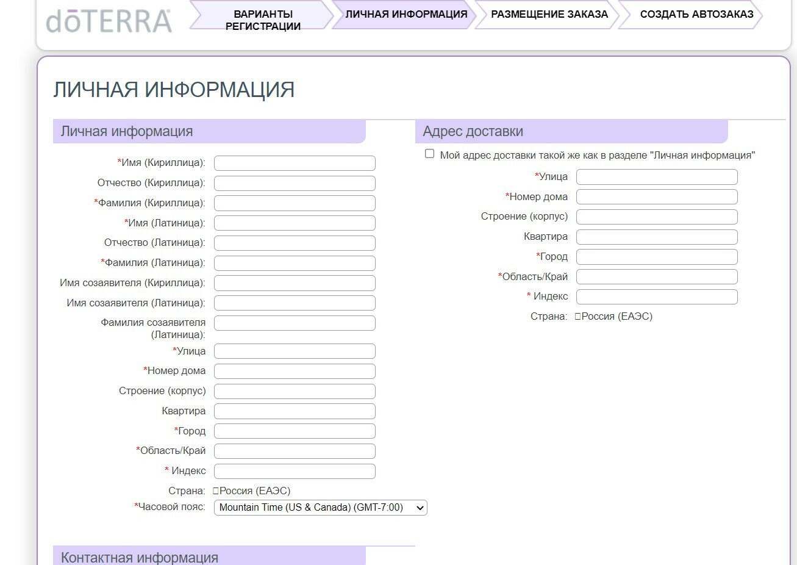
Task: Click Россия (ЕАЭС) under Адрес доставки
Action: click(617, 317)
